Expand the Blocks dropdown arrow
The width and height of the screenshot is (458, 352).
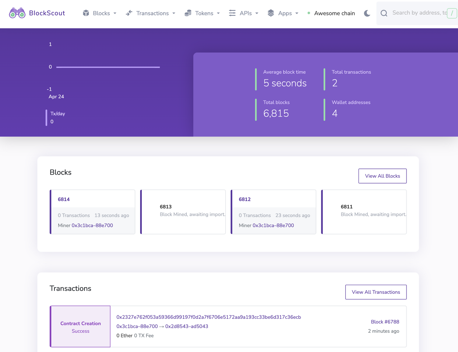[x=115, y=13]
